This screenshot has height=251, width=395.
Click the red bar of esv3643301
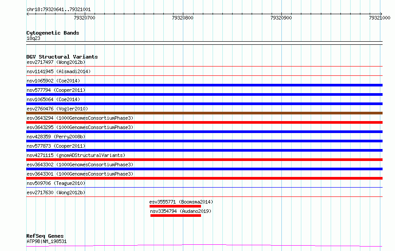coord(204,178)
